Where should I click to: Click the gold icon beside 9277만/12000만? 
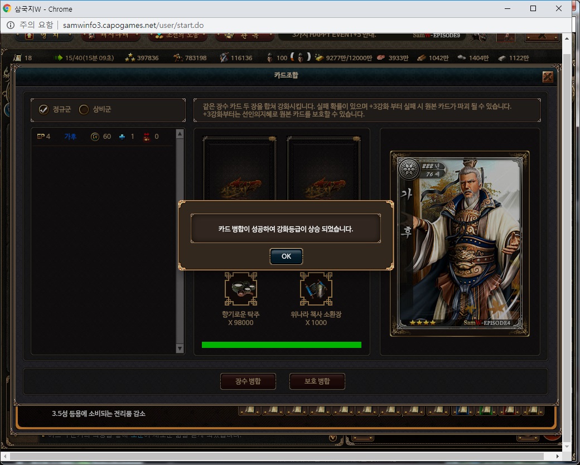point(319,58)
